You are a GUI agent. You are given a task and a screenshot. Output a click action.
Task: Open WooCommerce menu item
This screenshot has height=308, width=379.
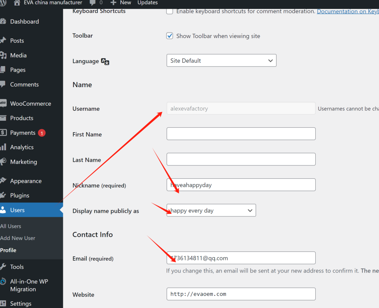31,103
